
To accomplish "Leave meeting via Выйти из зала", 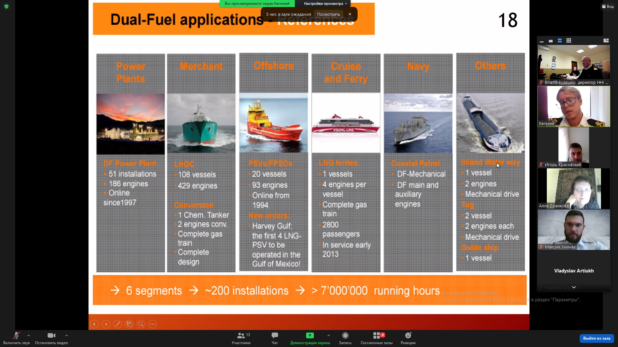I will (x=597, y=338).
